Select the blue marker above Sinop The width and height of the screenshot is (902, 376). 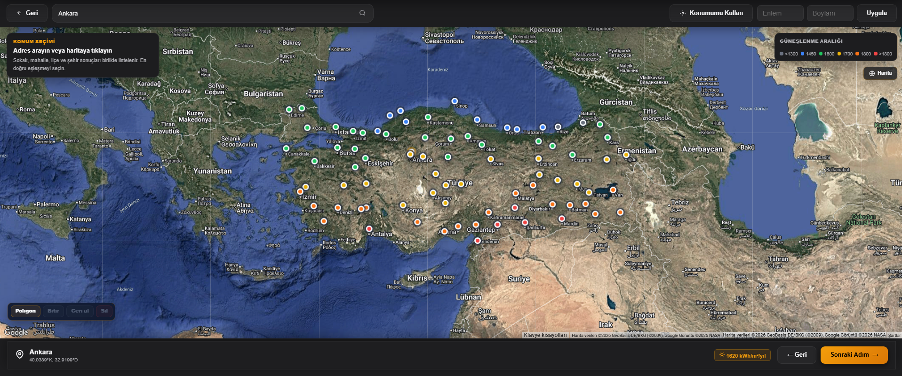[x=455, y=101]
